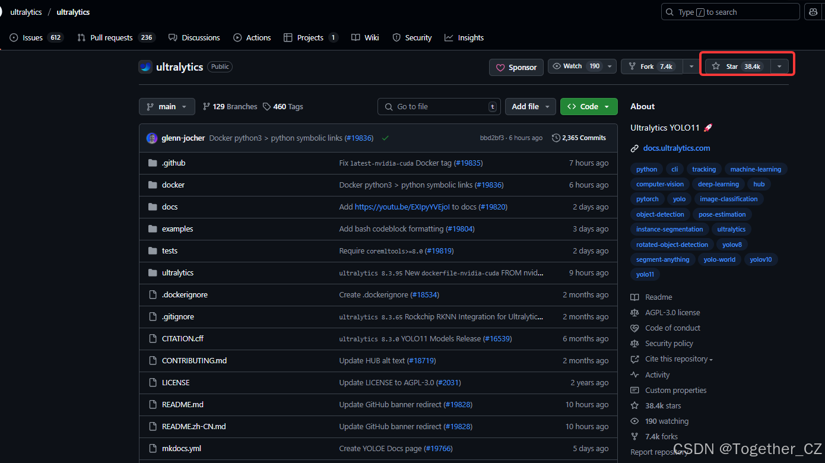Click the Fork 7.4k button
This screenshot has width=825, height=463.
[652, 66]
